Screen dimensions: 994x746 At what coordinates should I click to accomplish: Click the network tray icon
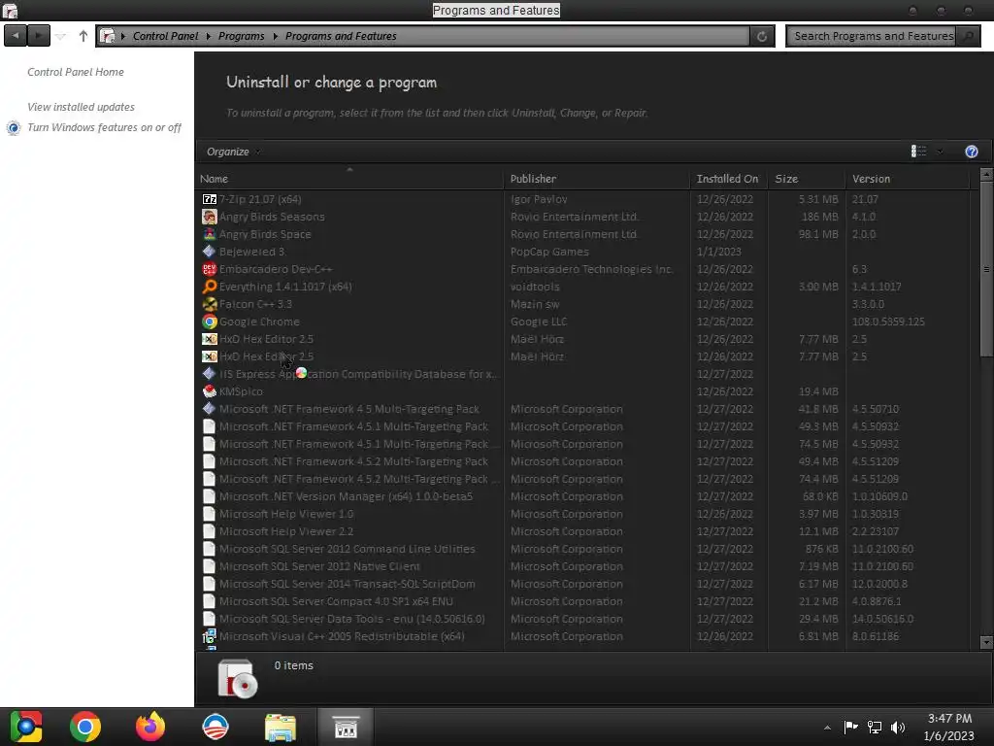[x=875, y=728]
